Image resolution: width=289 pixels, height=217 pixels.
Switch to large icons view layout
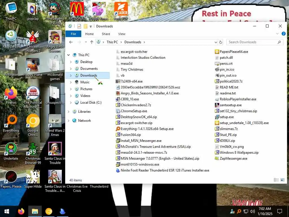[282, 180]
